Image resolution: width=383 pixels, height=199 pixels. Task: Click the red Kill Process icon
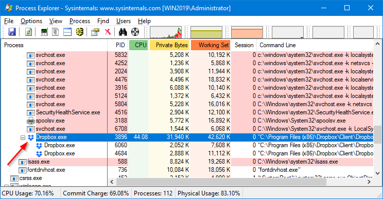(x=108, y=32)
